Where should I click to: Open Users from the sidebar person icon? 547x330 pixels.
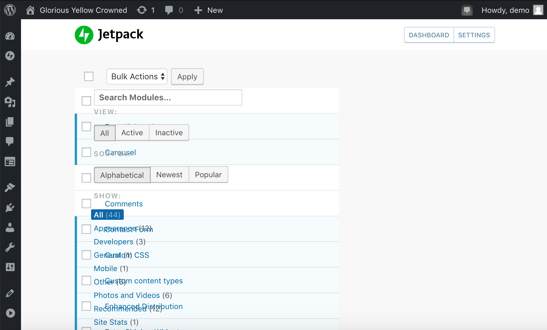(x=10, y=227)
